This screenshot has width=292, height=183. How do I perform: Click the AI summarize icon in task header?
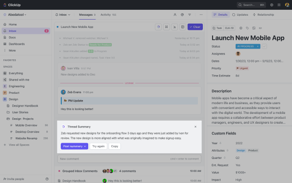pos(158,27)
